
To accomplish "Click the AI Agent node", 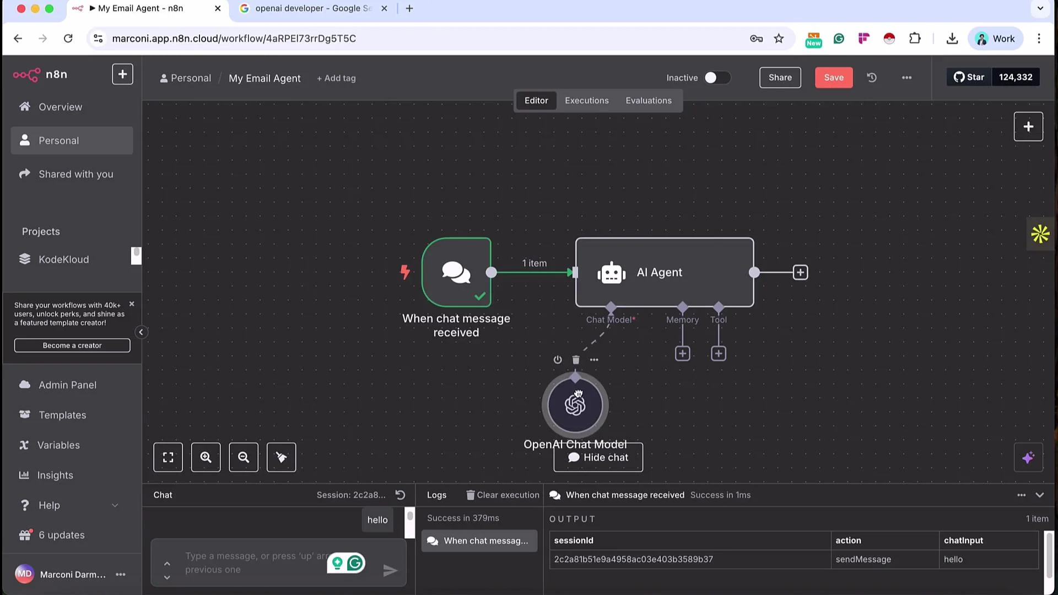I will (x=665, y=272).
